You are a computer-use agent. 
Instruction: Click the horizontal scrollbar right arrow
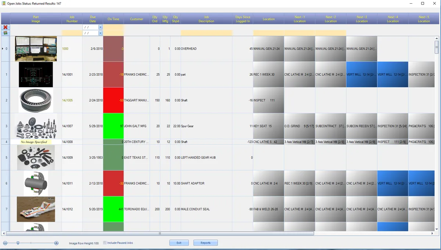click(432, 233)
